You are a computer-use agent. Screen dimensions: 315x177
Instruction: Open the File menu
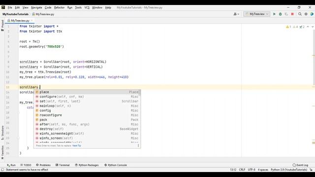tap(10, 7)
